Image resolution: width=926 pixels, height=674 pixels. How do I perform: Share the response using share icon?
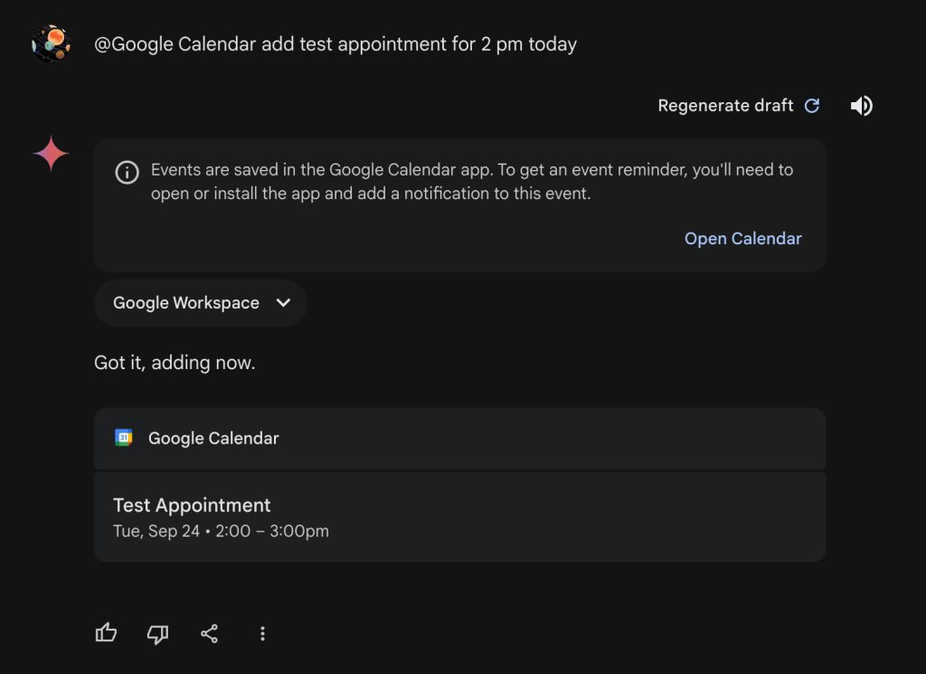point(210,633)
